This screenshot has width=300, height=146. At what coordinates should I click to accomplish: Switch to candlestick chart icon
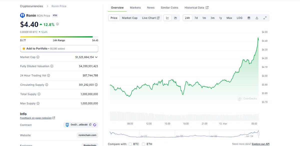[x=175, y=18]
